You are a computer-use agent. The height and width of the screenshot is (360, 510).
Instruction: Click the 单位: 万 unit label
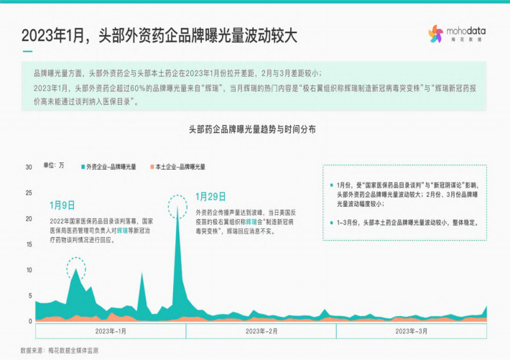tap(54, 165)
